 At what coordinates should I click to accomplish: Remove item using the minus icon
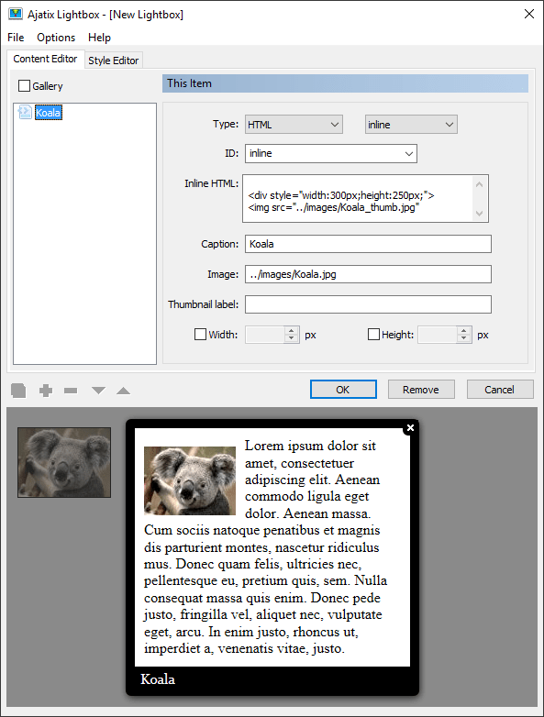[71, 391]
